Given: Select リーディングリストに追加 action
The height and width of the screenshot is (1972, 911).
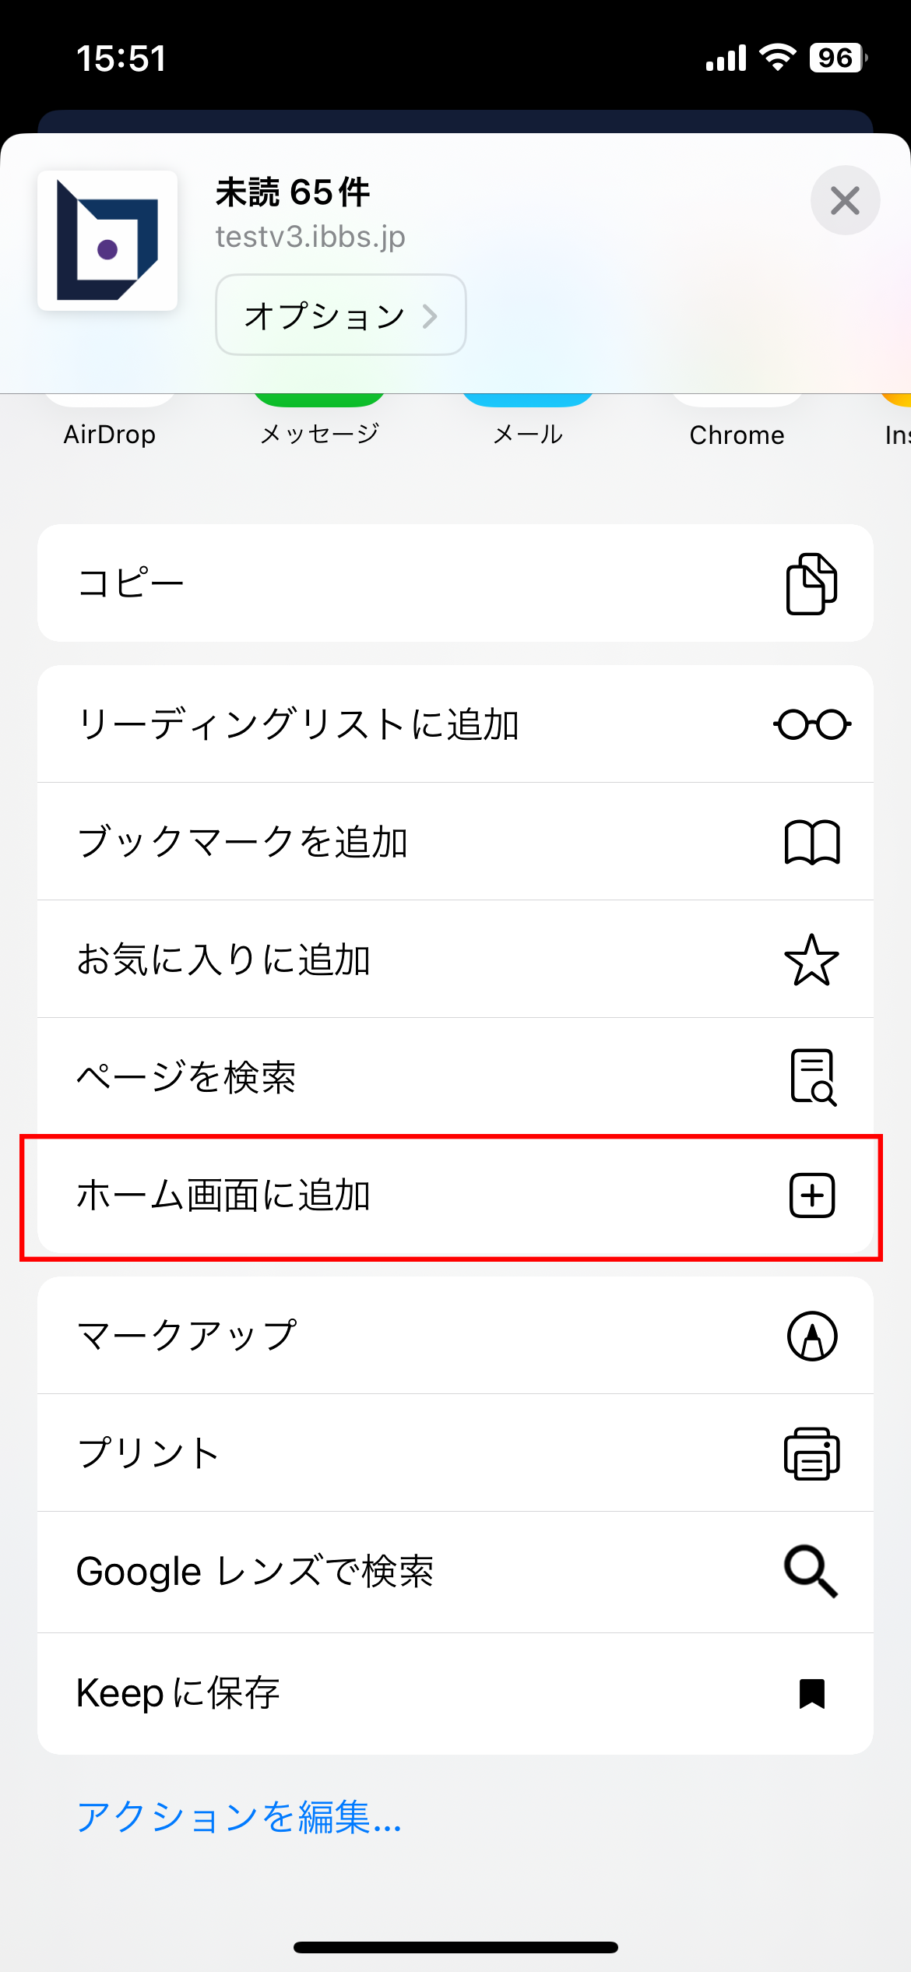Looking at the screenshot, I should (x=298, y=724).
